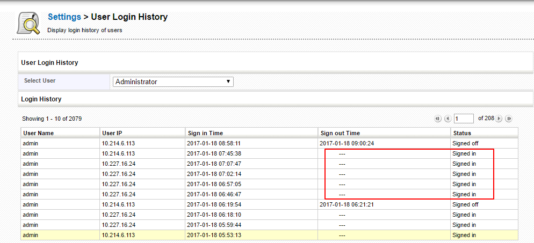Open the Select User dropdown
Screen dimensions: 534x243
click(173, 82)
